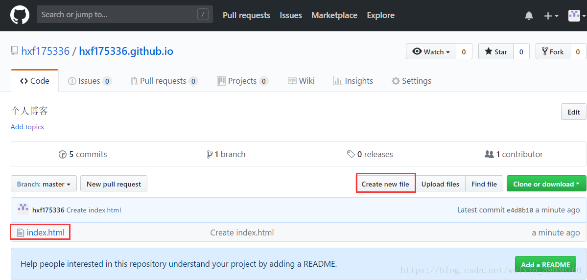Click Add topics link

(27, 127)
